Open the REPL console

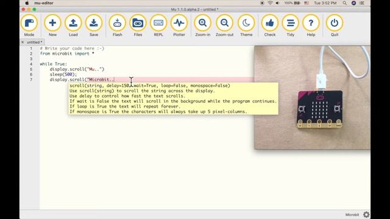158,26
